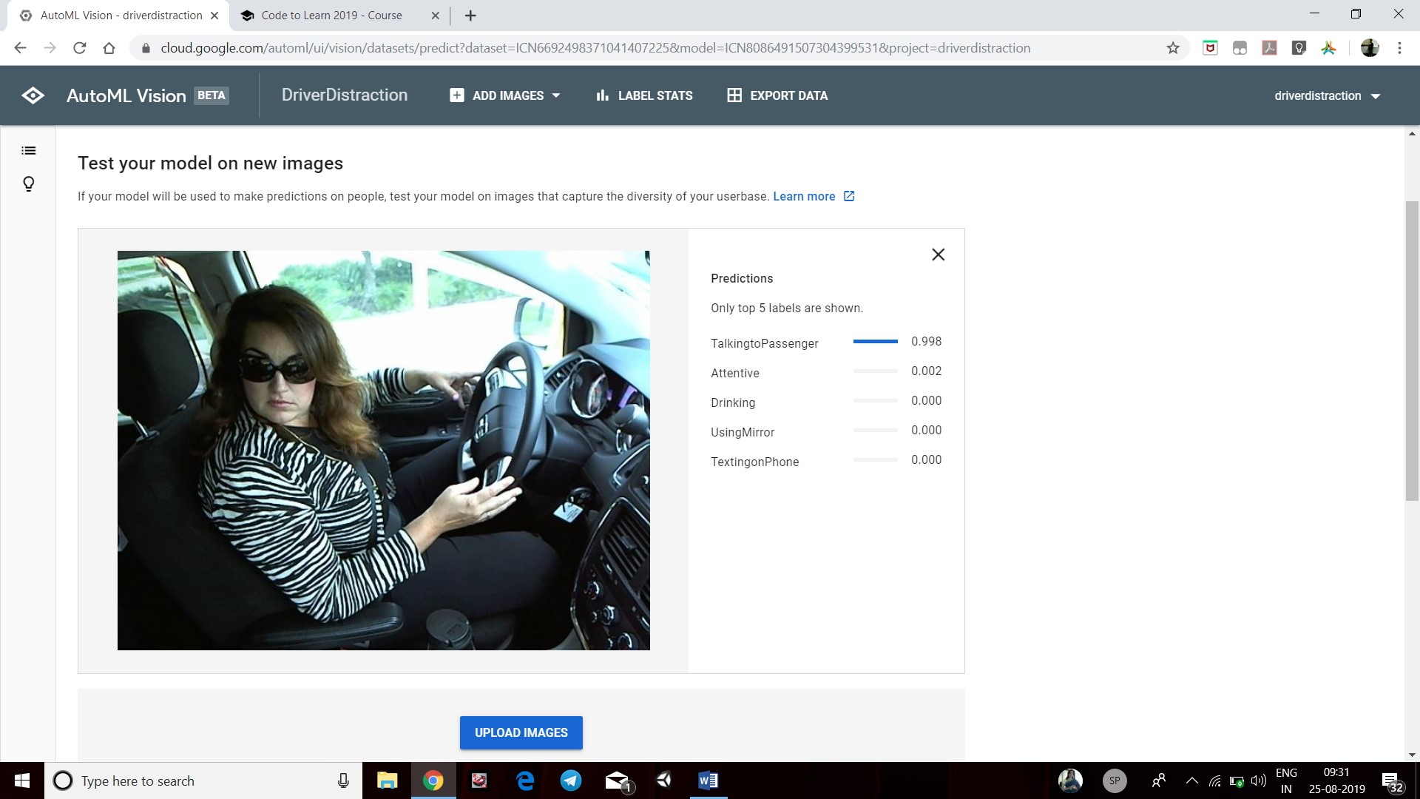The height and width of the screenshot is (799, 1420).
Task: Open the Learn more external link icon
Action: point(849,196)
